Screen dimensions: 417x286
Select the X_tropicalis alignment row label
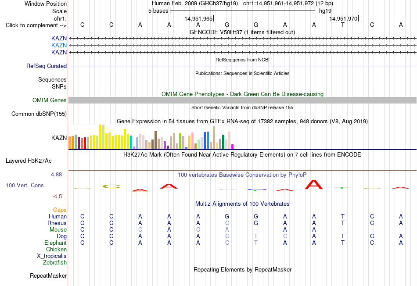point(52,256)
